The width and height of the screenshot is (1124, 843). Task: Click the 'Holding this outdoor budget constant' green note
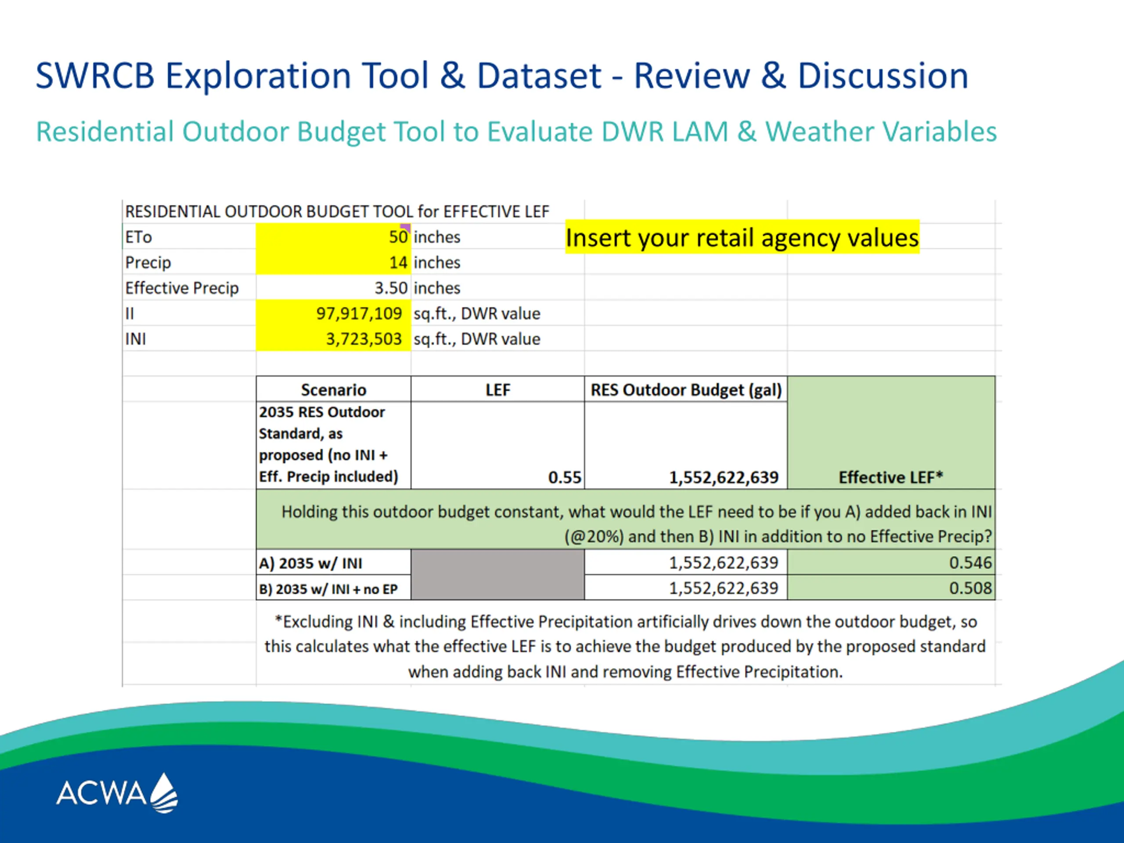point(626,519)
